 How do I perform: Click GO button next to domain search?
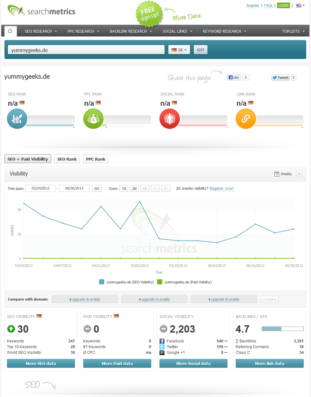(x=200, y=50)
